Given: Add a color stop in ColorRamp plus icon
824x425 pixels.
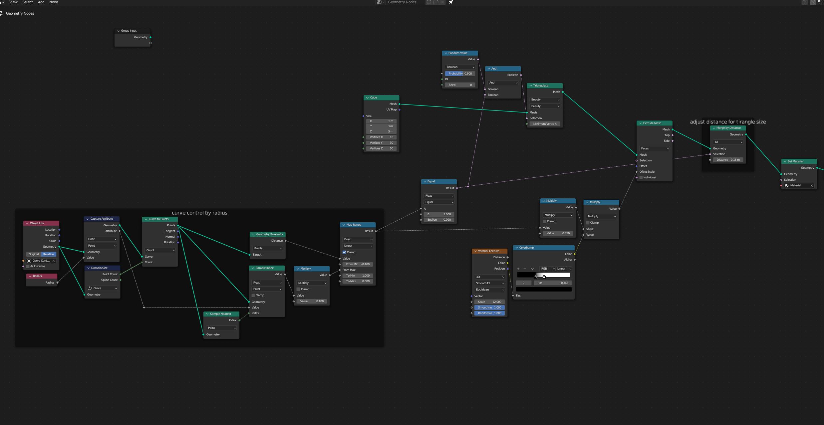Looking at the screenshot, I should pos(518,269).
